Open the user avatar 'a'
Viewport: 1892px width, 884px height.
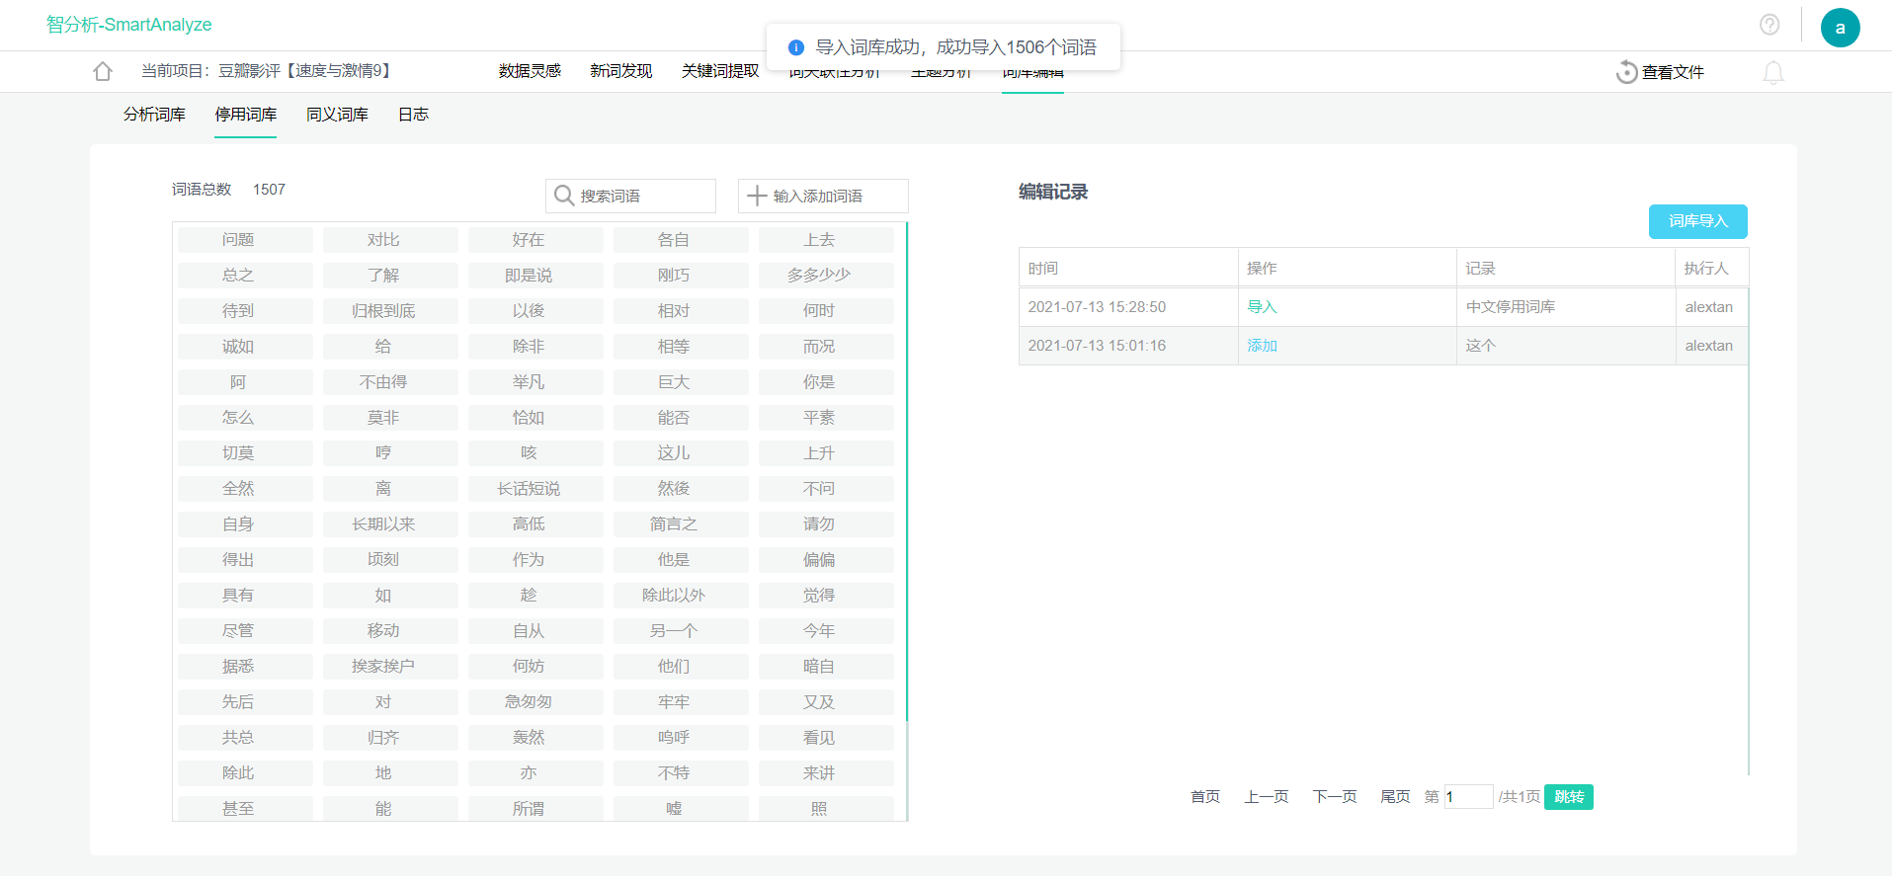click(x=1840, y=28)
